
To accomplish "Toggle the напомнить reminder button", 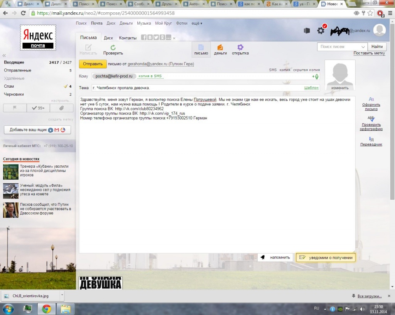I will coord(275,257).
